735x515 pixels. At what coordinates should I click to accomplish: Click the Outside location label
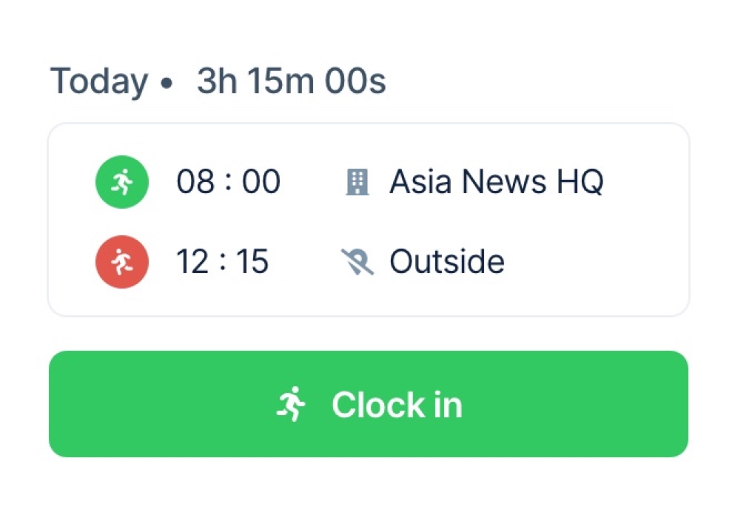point(447,261)
